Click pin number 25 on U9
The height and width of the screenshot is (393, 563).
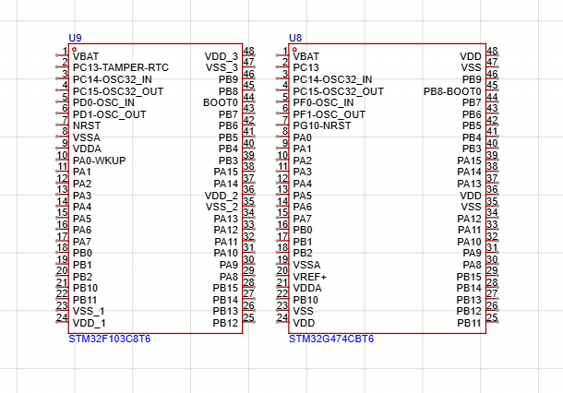pos(249,317)
